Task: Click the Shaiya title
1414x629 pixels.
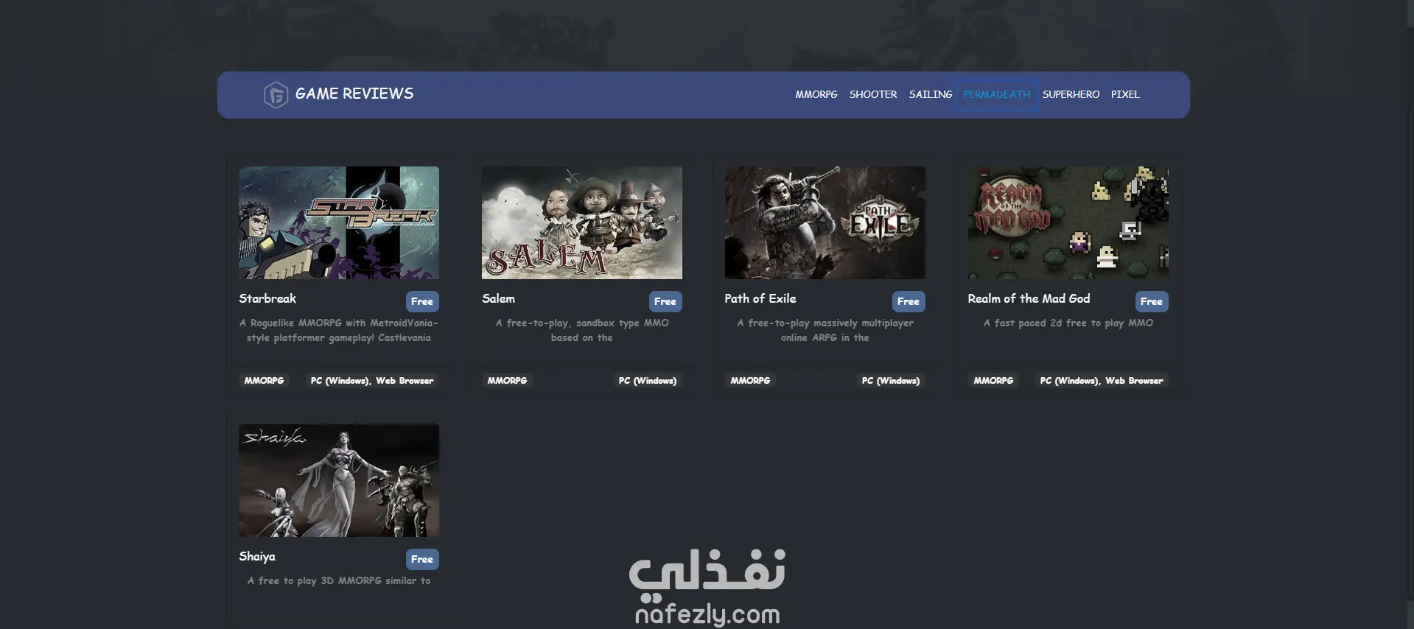Action: click(x=257, y=556)
